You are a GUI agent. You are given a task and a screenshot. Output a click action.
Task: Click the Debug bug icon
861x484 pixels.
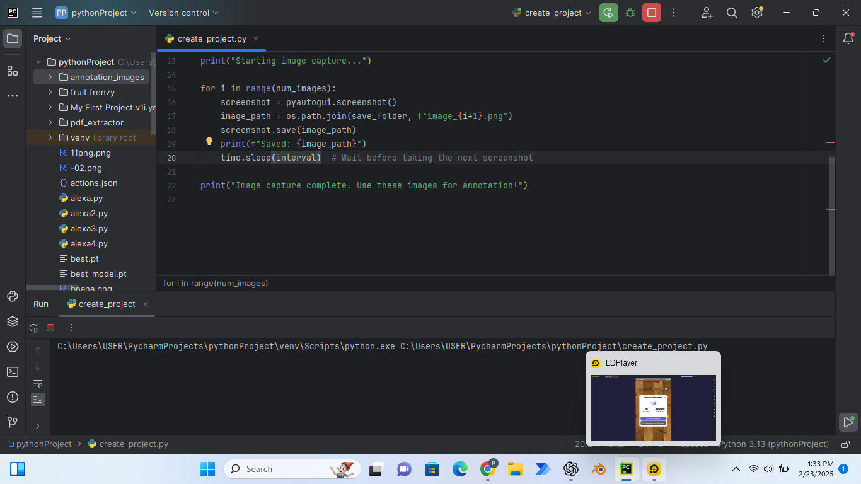pos(630,13)
